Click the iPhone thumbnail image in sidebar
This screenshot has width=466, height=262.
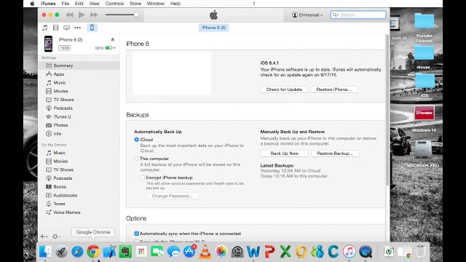click(x=48, y=44)
